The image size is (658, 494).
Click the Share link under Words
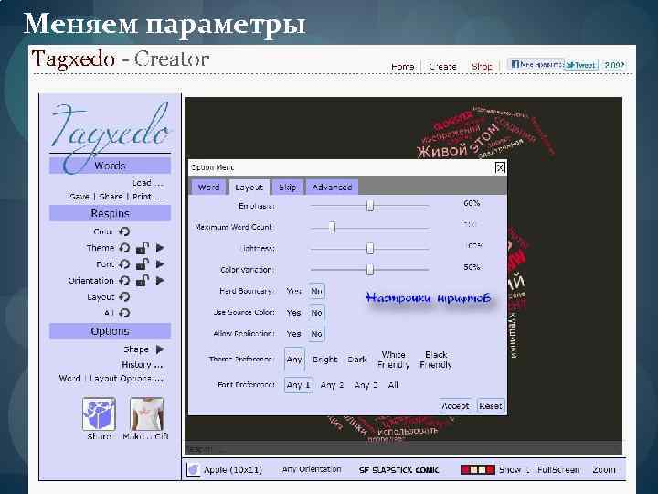111,197
